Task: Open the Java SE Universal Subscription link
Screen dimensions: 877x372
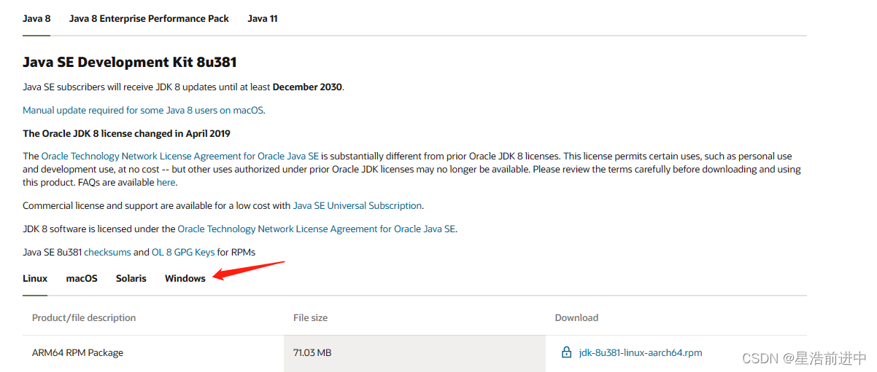Action: [x=358, y=205]
